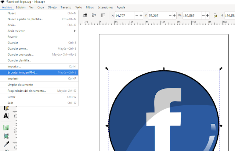Click the raise selection up-arrow toolbar icon
Viewport: 235px width, 151px height.
(x=103, y=15)
